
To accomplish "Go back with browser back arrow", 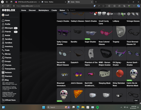I will 3,6.
